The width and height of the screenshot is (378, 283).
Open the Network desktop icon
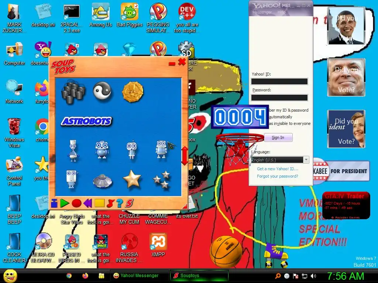tap(14, 92)
